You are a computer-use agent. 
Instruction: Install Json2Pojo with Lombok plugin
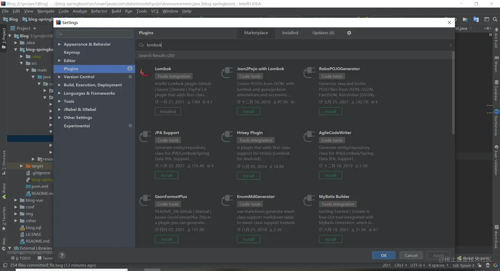pos(249,111)
